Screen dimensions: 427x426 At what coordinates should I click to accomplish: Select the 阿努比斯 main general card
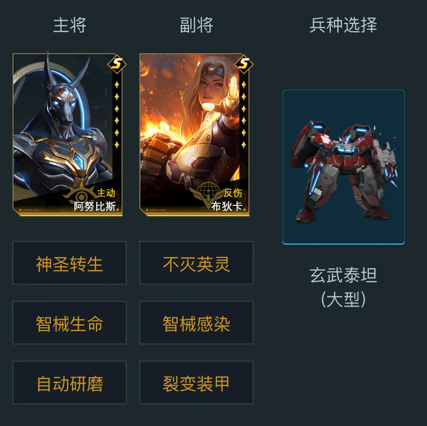(68, 135)
